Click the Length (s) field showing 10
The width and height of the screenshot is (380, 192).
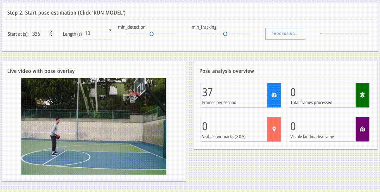point(98,34)
